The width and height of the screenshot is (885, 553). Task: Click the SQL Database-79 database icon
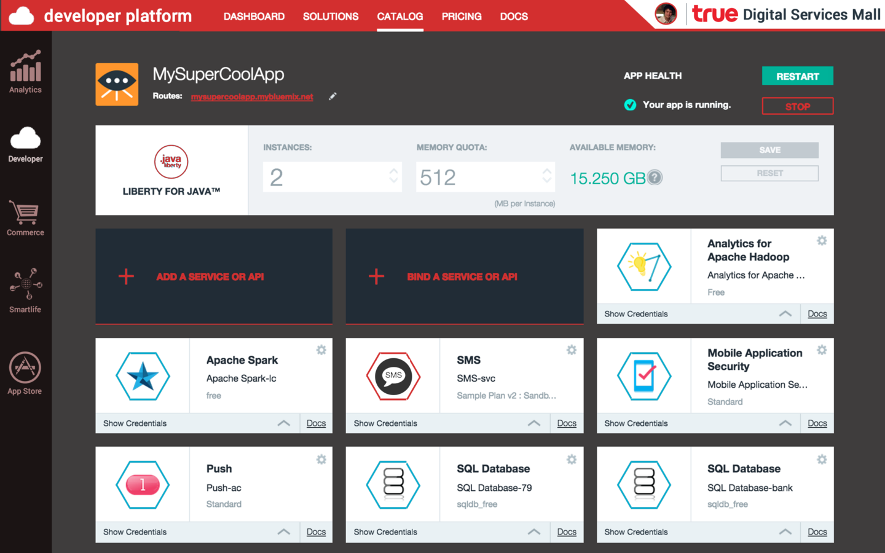coord(393,485)
